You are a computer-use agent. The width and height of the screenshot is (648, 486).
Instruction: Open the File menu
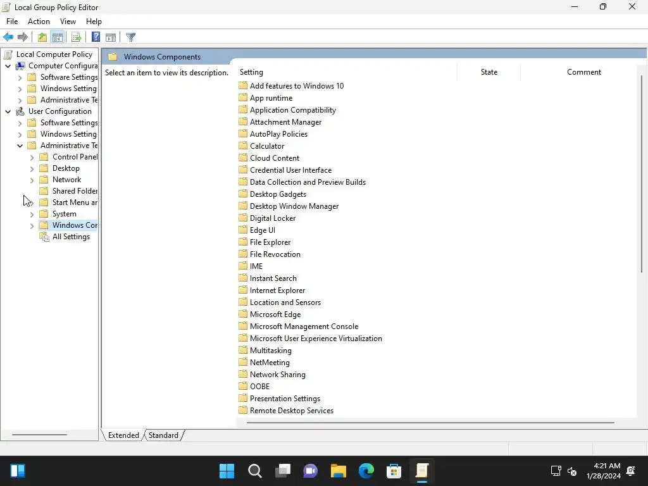click(12, 22)
